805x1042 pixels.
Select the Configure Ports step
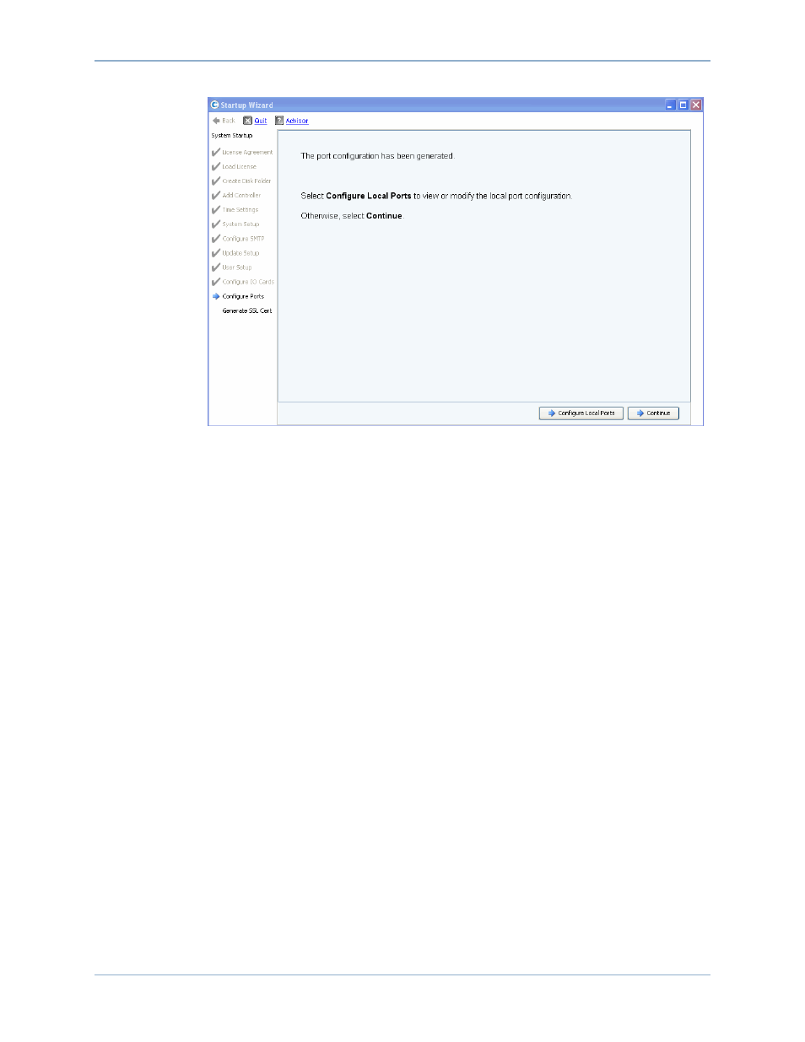pos(243,296)
